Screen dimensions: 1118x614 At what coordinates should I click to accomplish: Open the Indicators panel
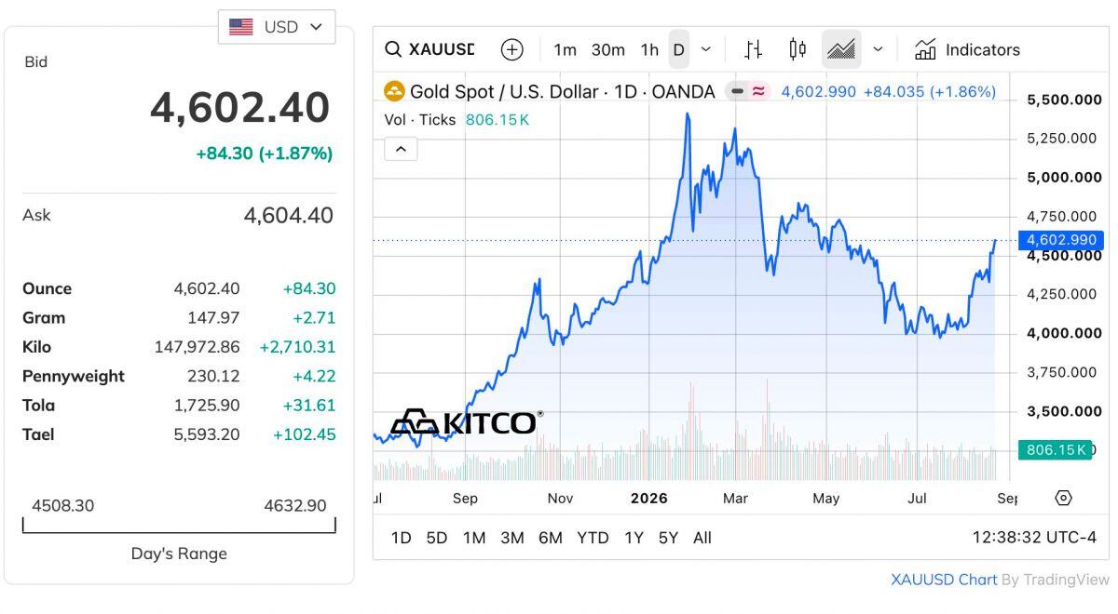point(967,50)
